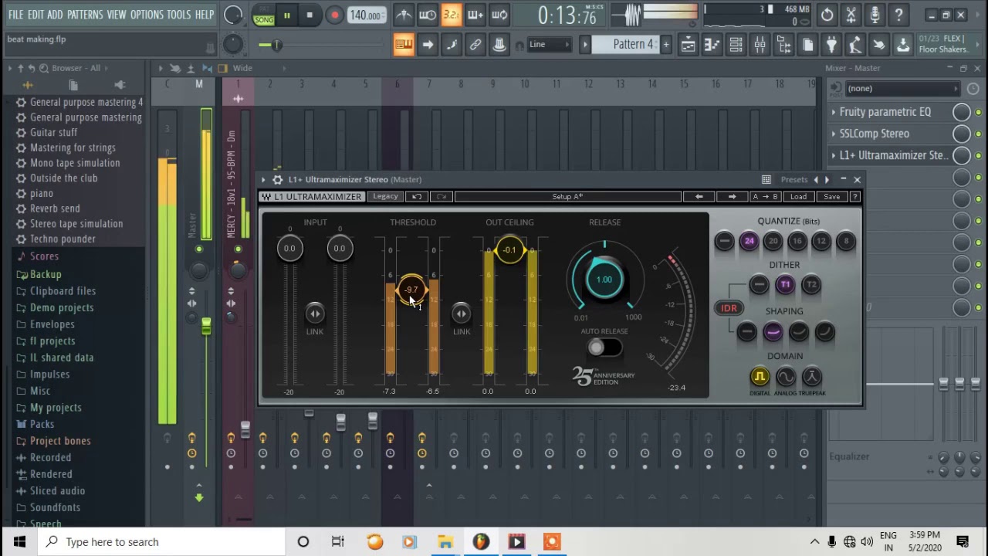Expand L1+ Ultramaximizer slot arrow
This screenshot has width=988, height=556.
click(834, 155)
